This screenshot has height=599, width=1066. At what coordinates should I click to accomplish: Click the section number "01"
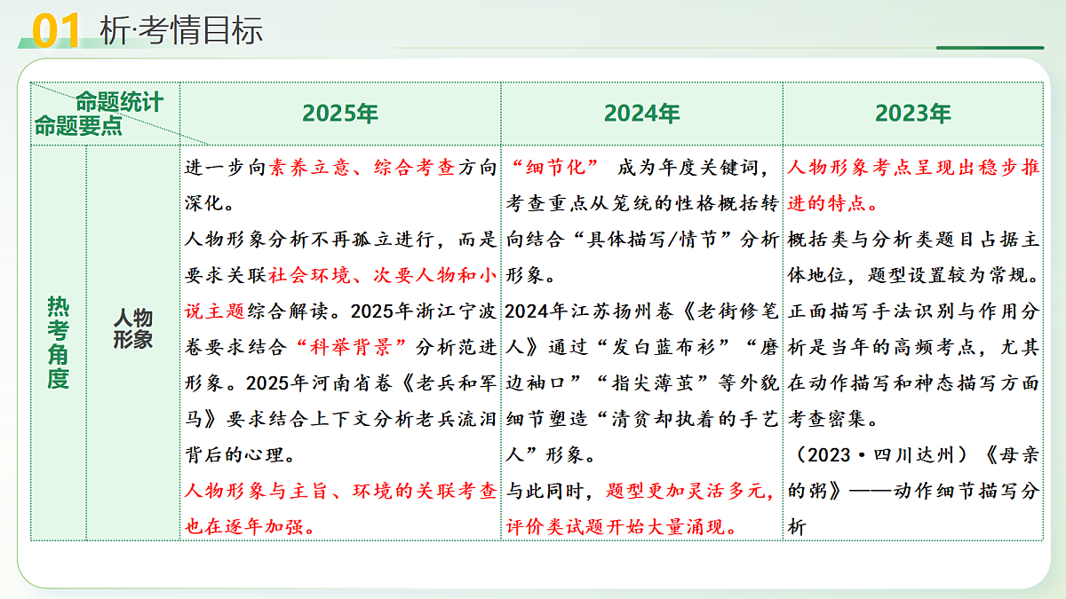tap(58, 31)
